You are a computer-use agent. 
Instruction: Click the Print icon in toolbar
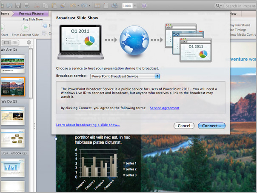26,6
